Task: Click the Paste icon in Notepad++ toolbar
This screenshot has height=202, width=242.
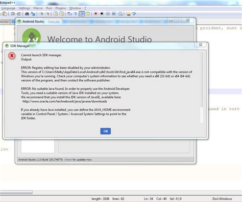Action: click(5, 14)
